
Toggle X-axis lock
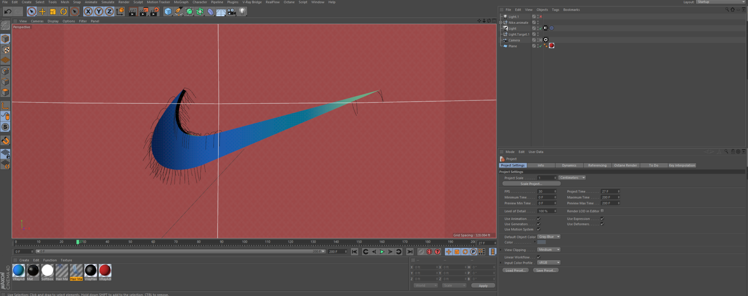pyautogui.click(x=88, y=12)
